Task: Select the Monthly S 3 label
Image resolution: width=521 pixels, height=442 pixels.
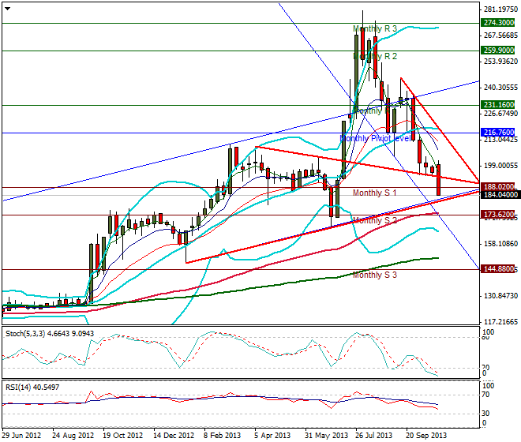Action: coord(375,275)
